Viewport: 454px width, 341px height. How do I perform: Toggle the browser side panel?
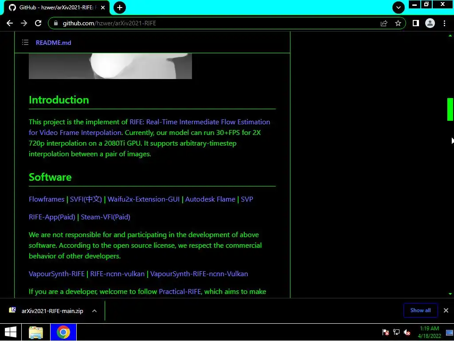416,23
